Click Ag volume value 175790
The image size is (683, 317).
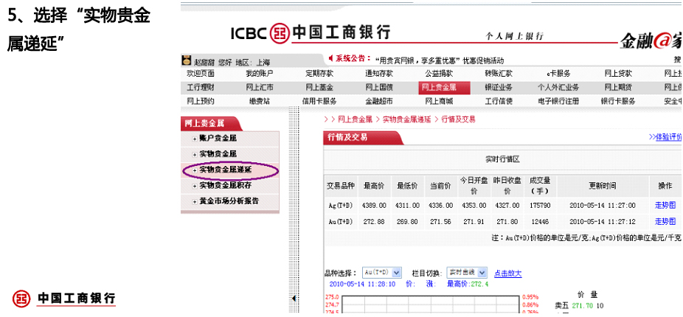point(540,205)
